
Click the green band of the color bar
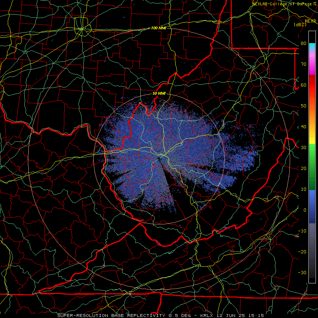pos(312,167)
